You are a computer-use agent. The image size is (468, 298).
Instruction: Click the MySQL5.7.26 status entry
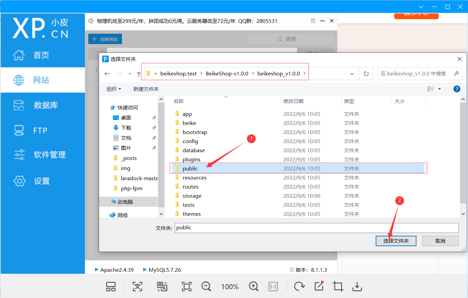point(162,270)
